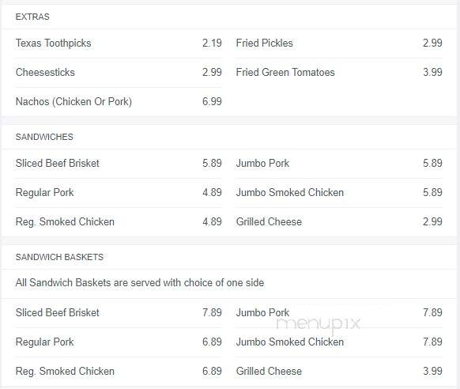460x389 pixels.
Task: Open the SANDWICHES section header
Action: (44, 137)
